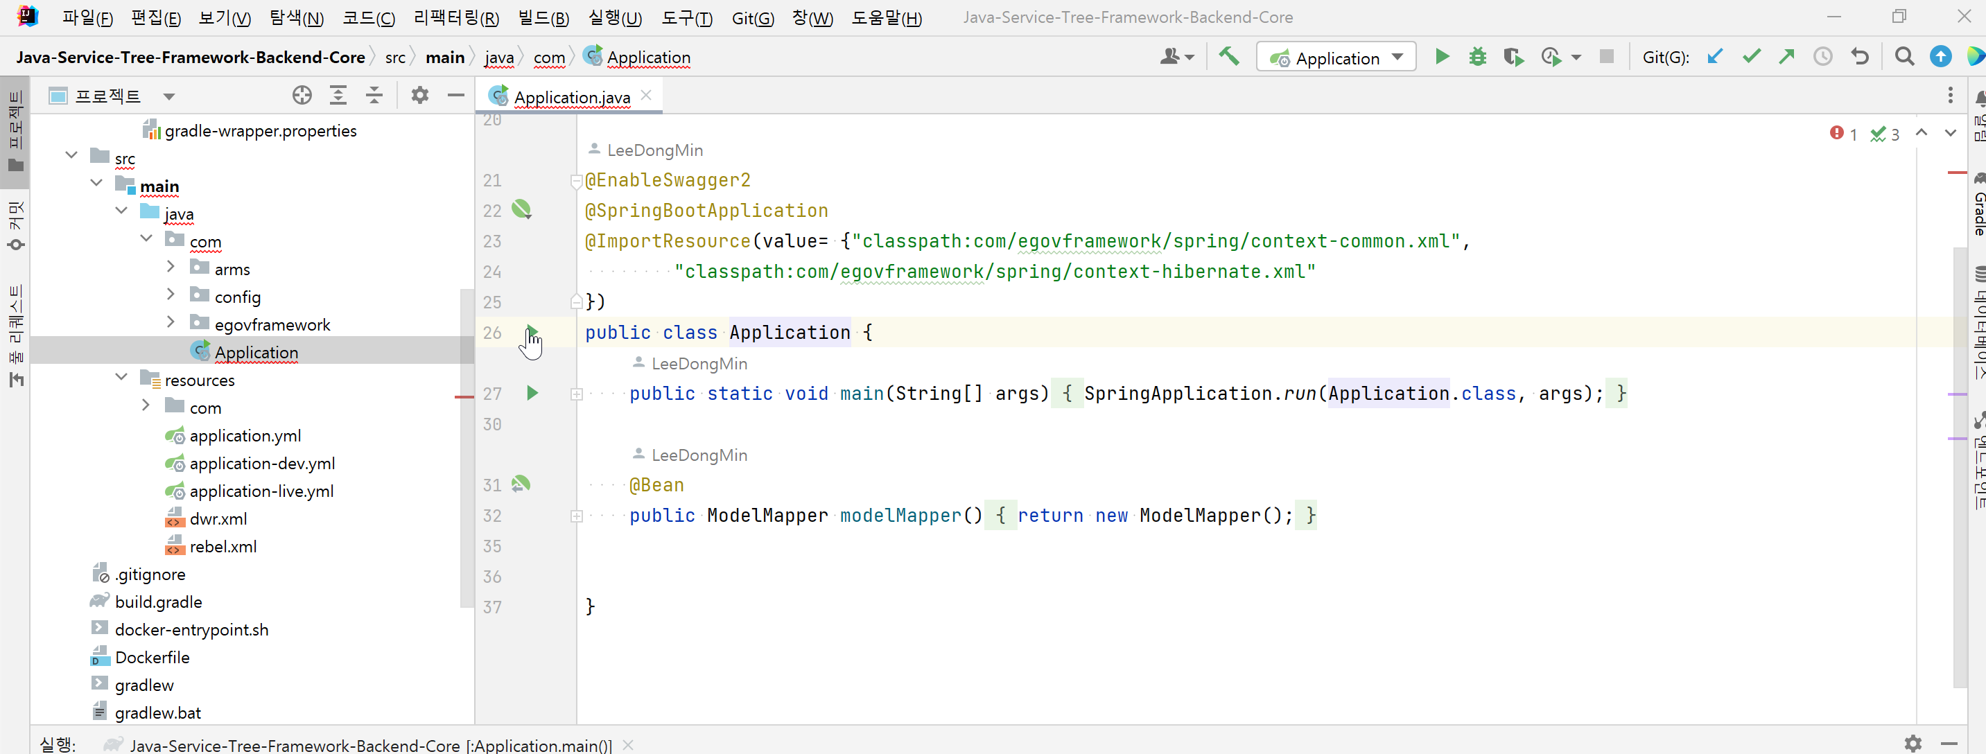Open Code With Me user icon
The height and width of the screenshot is (754, 1986).
pyautogui.click(x=1176, y=57)
